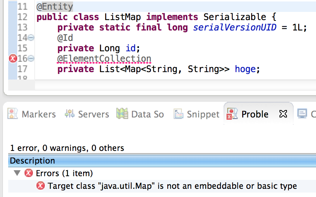Click the error marker on line 16
This screenshot has height=197, width=316.
pos(13,58)
